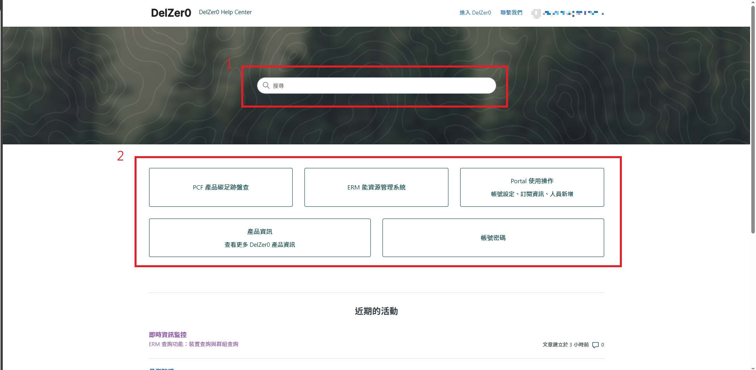Open the 即時資訊監控 article link
The height and width of the screenshot is (370, 756).
(168, 335)
